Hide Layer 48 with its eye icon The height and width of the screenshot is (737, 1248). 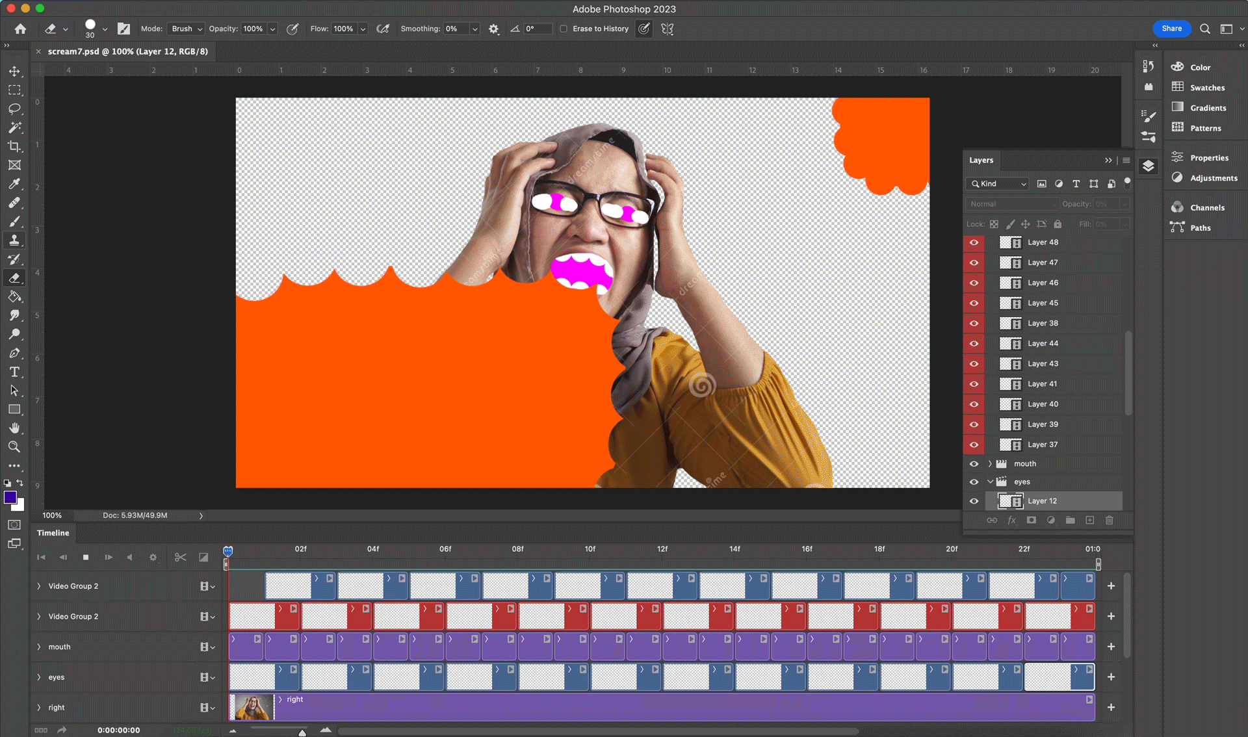[974, 242]
